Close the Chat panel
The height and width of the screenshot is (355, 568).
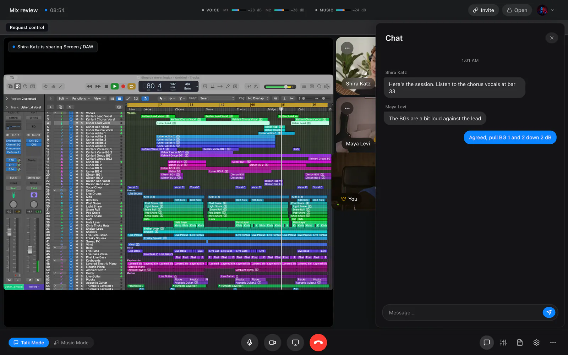point(552,38)
